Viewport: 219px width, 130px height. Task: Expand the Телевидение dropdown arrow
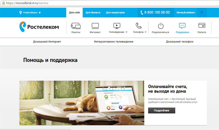click(x=126, y=32)
